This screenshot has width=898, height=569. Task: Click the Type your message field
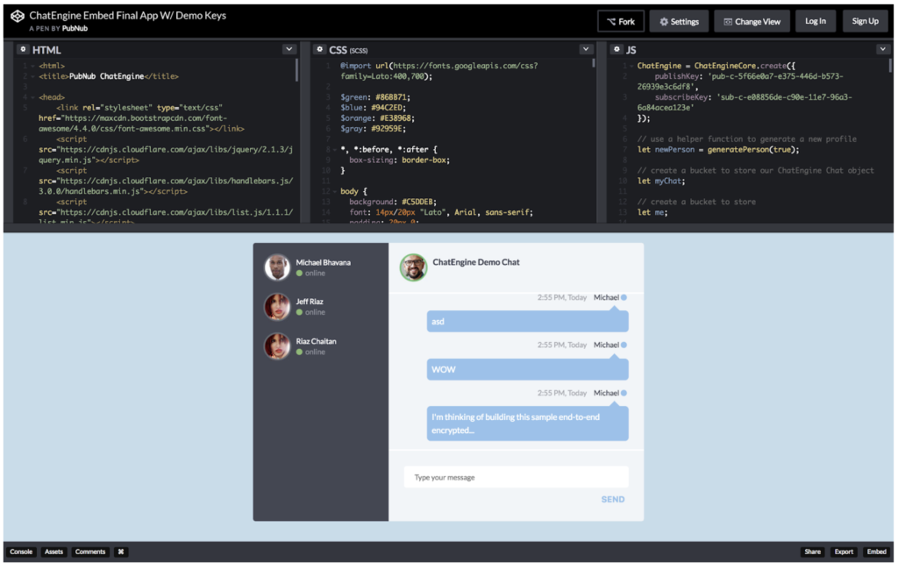pyautogui.click(x=516, y=476)
